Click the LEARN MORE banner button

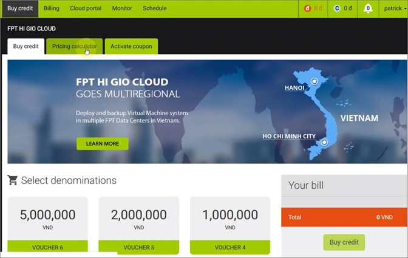[x=103, y=143]
